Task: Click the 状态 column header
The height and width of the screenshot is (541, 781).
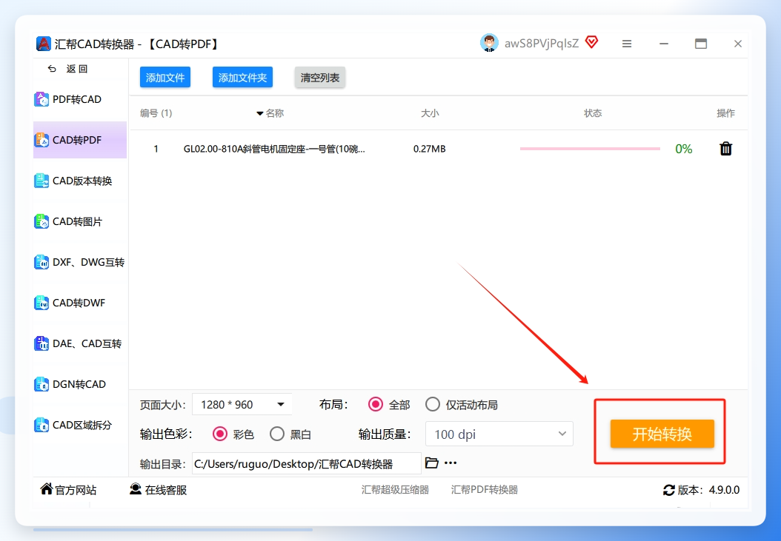Action: [593, 113]
